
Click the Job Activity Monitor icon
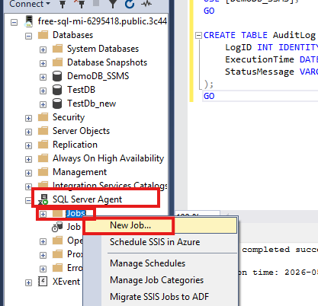(57, 227)
